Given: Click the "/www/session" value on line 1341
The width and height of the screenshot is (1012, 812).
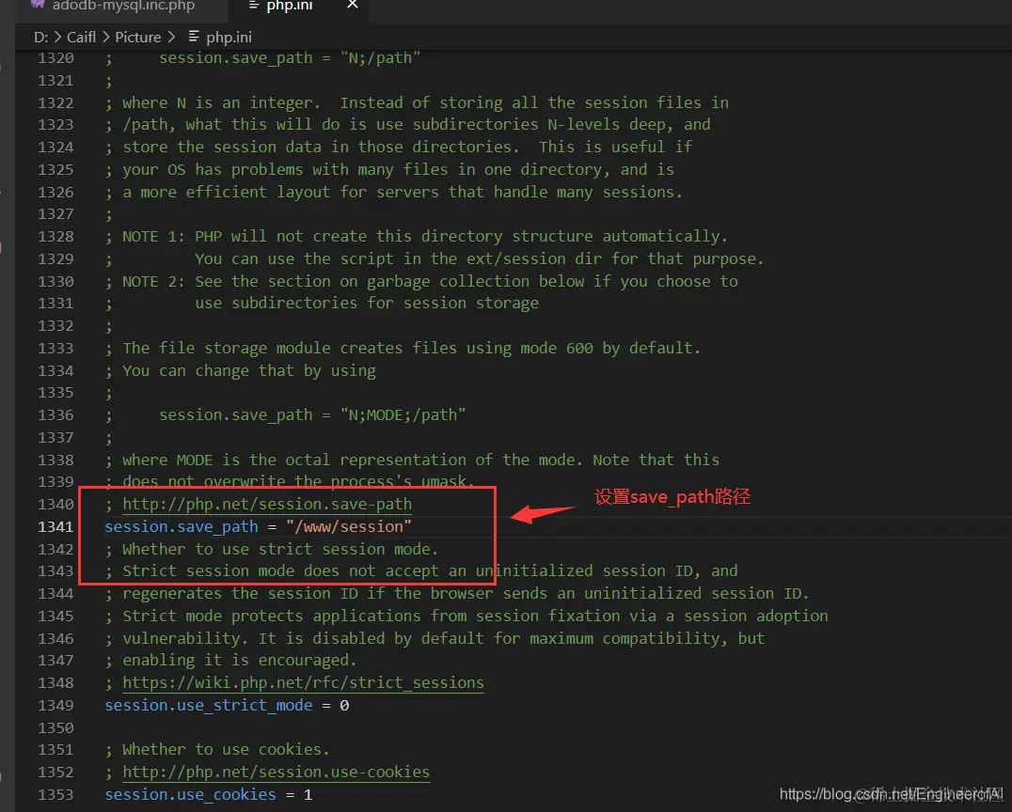Looking at the screenshot, I should 349,527.
